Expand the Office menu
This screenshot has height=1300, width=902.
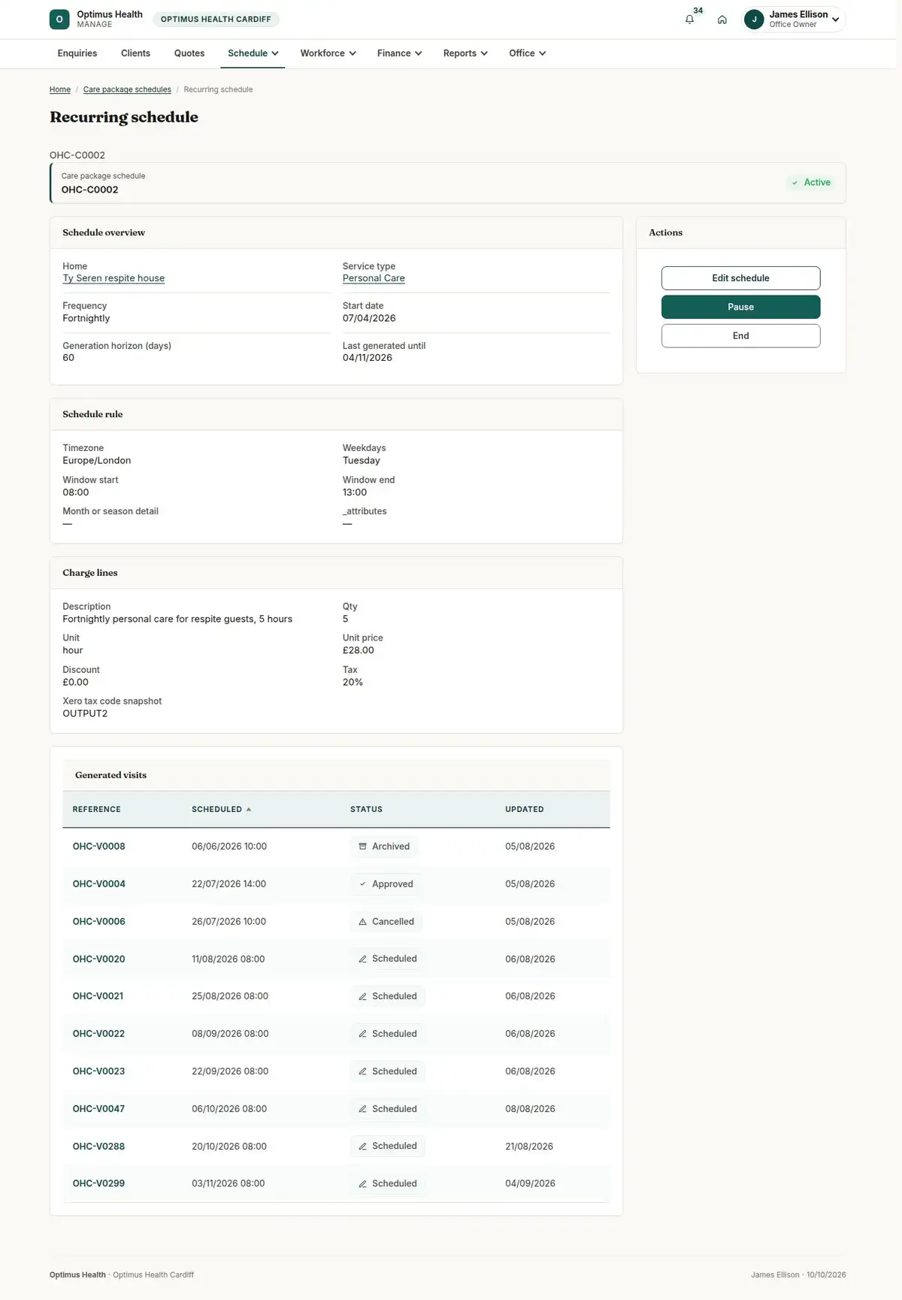pyautogui.click(x=528, y=53)
